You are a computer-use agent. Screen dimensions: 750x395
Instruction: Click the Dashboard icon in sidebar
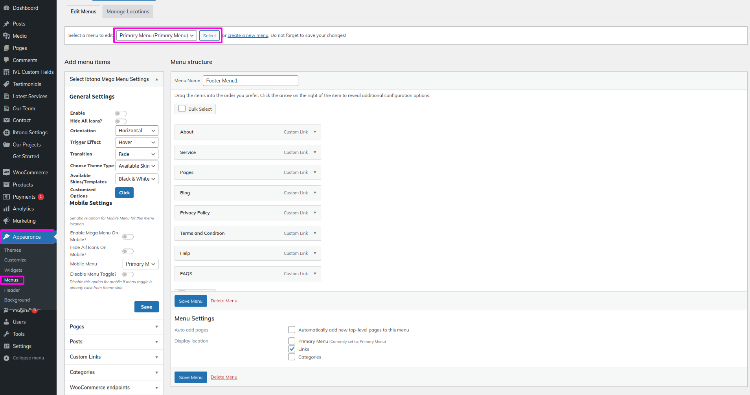tap(6, 8)
